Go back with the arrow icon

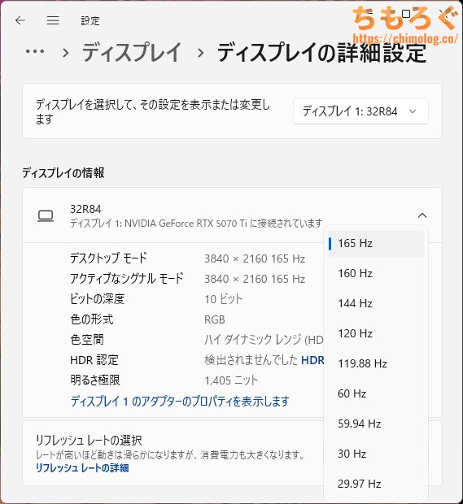pos(20,20)
